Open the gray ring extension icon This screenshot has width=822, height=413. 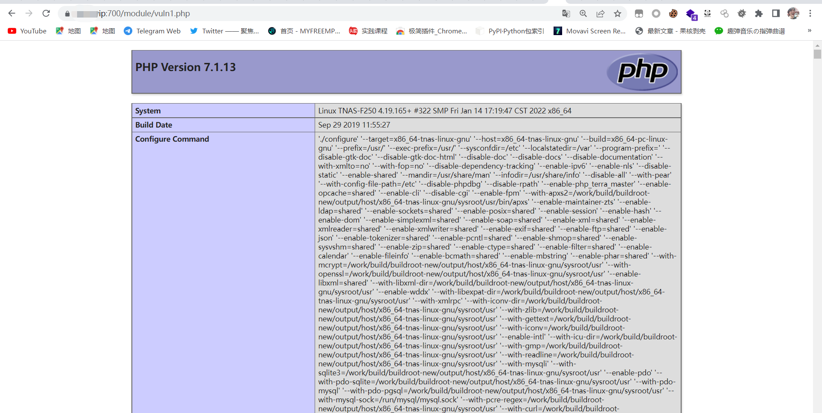pyautogui.click(x=656, y=14)
